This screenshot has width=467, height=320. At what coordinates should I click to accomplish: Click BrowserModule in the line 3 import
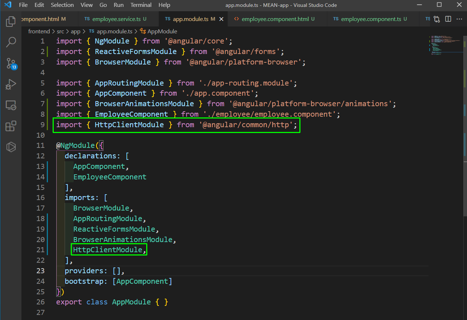[123, 62]
